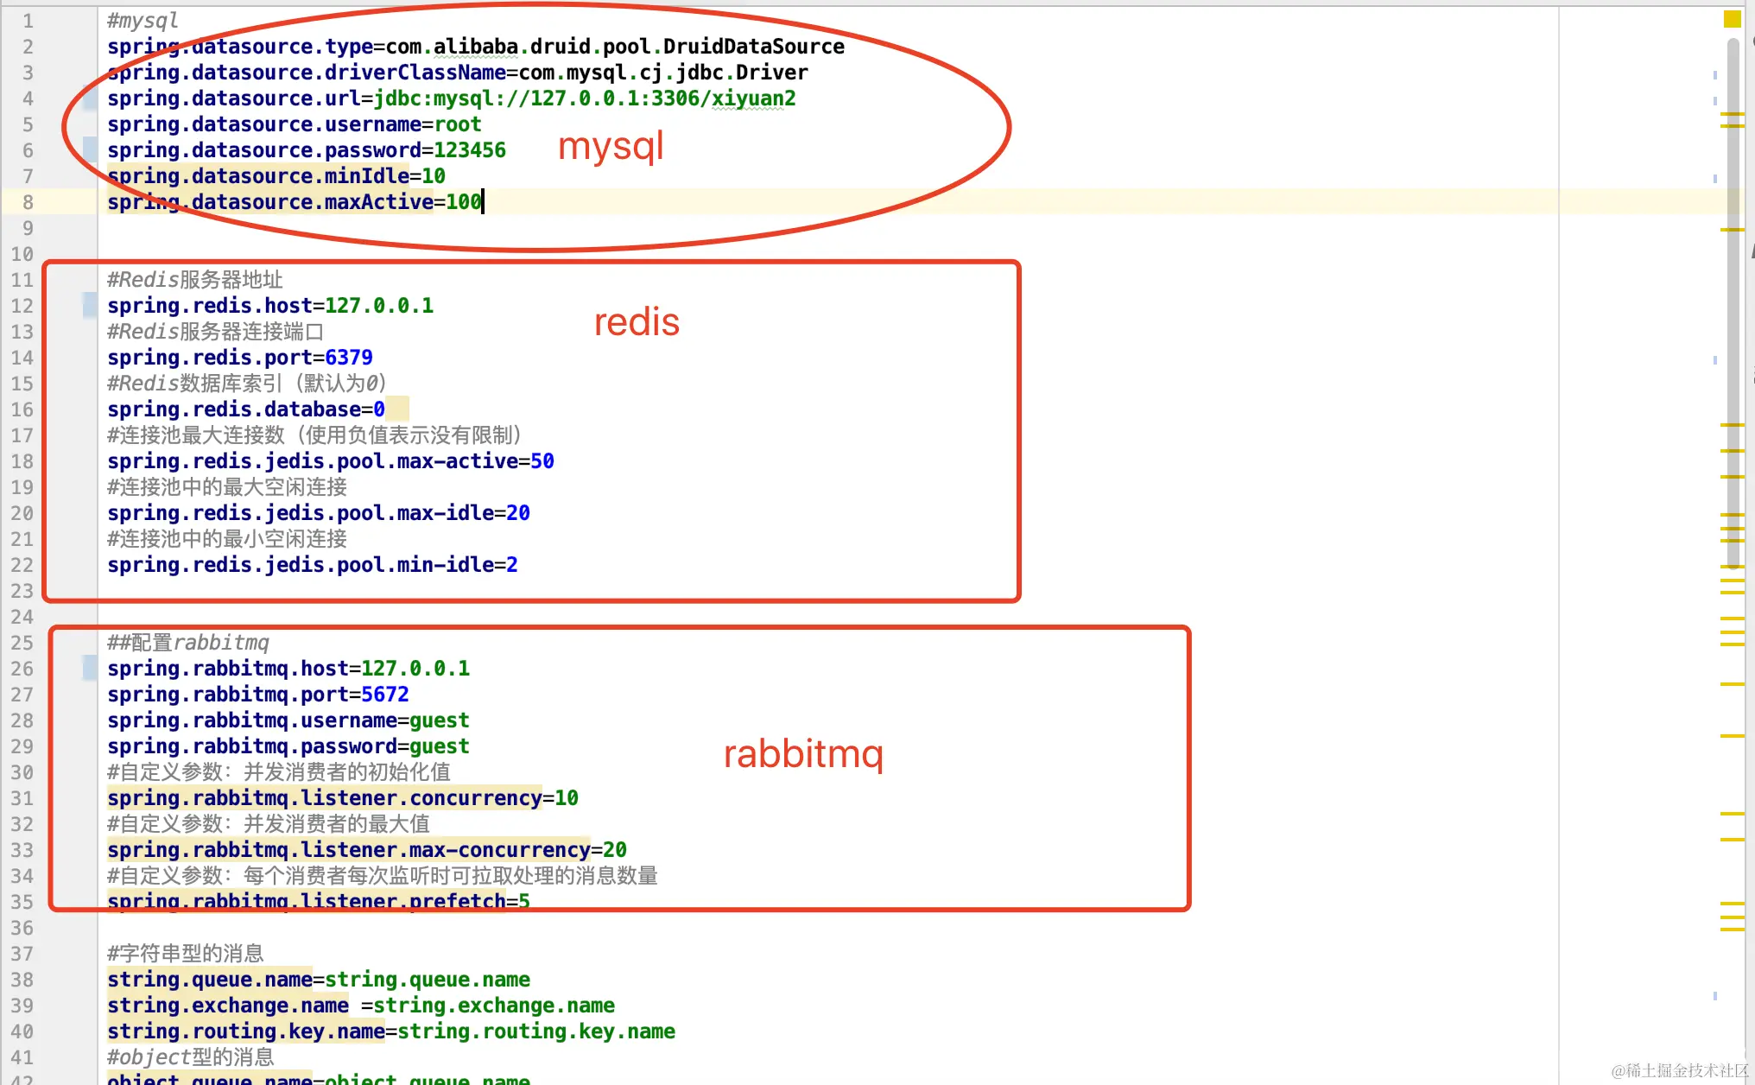The image size is (1755, 1085).
Task: Click gutter change marker beside datasource.password line
Action: tap(90, 149)
